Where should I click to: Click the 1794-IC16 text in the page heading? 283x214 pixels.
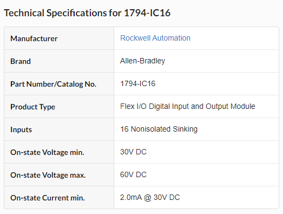tap(147, 13)
